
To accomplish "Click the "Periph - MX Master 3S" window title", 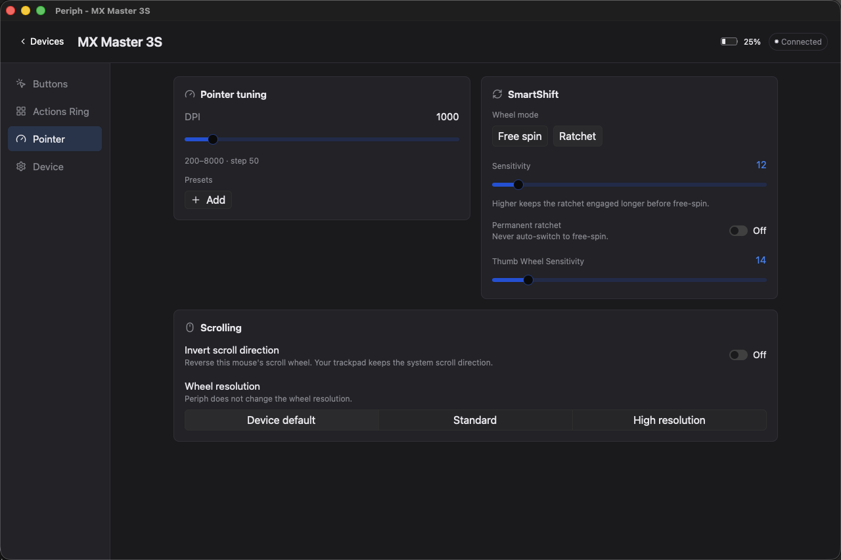I will tap(102, 11).
